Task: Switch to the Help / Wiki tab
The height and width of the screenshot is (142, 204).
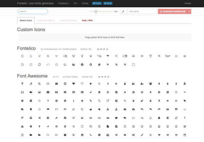Action: [x=87, y=20]
